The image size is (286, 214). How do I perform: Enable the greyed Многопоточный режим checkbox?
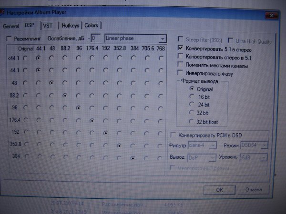click(x=172, y=167)
